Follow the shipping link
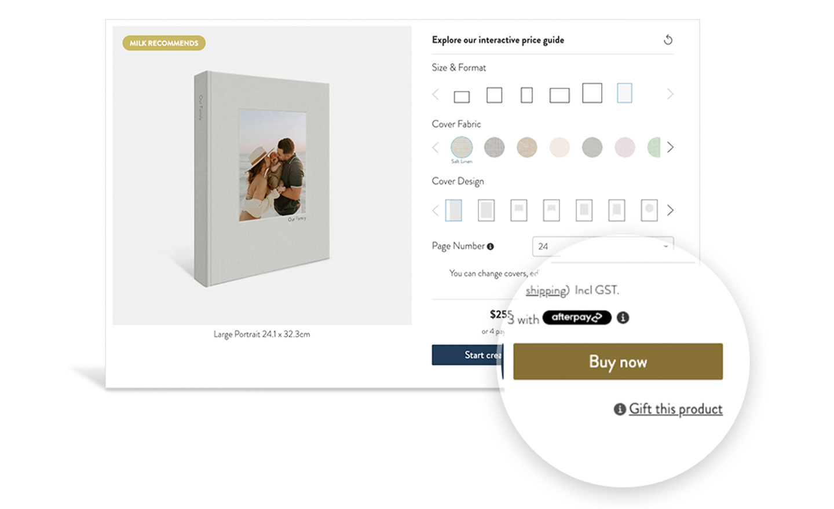This screenshot has height=509, width=834. coord(546,290)
